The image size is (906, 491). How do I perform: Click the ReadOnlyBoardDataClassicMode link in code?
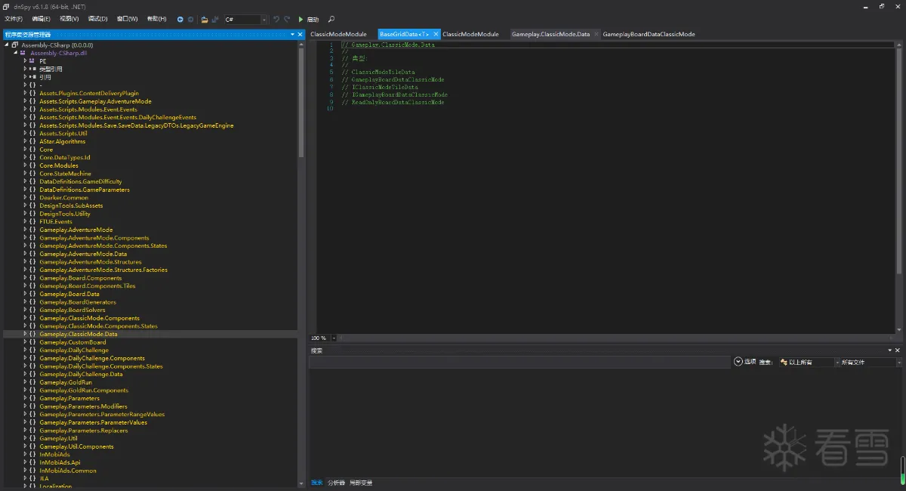pos(398,102)
